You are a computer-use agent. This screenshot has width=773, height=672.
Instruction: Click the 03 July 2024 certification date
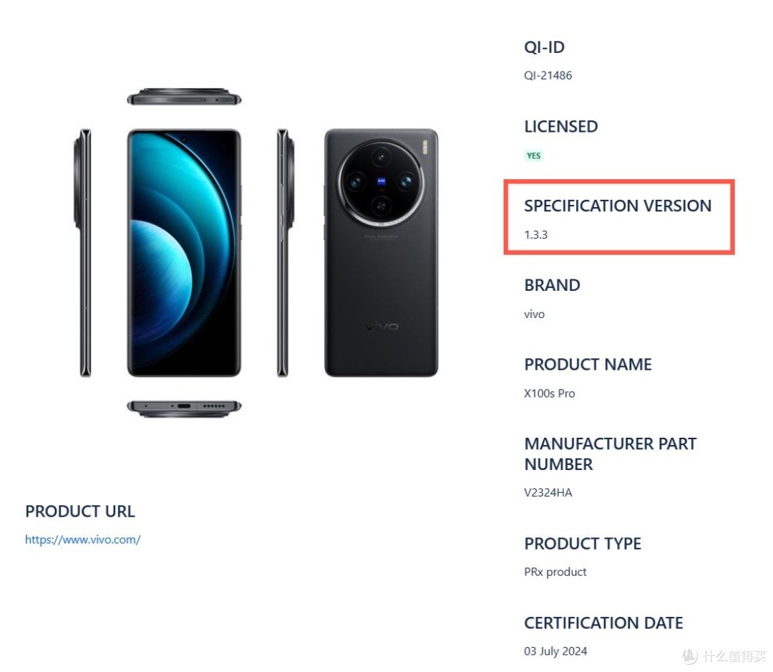click(x=555, y=651)
